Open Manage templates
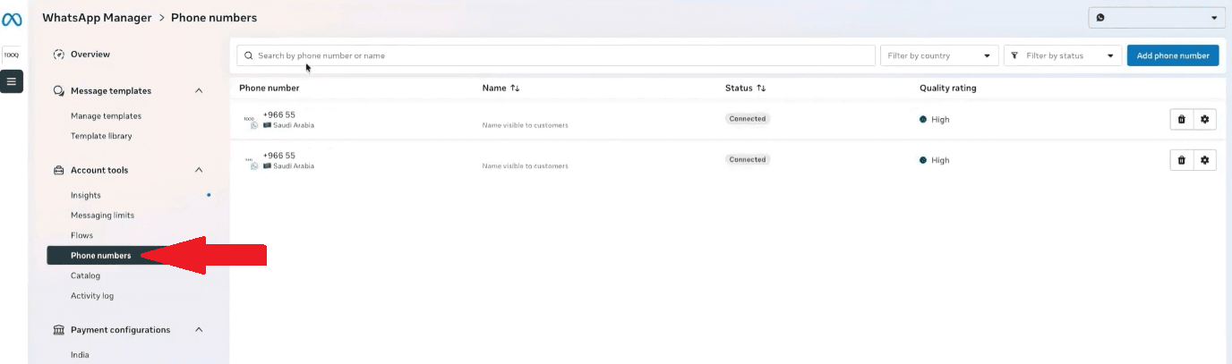 pos(106,116)
